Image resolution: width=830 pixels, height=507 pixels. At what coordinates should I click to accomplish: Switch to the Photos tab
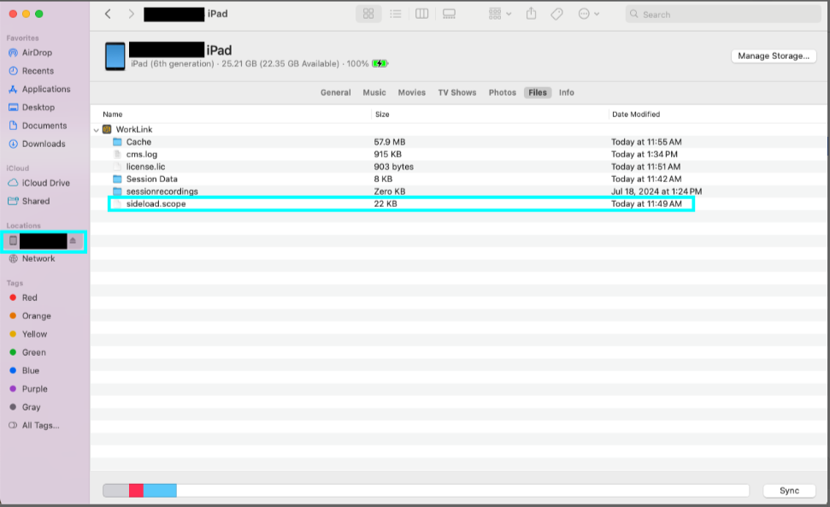pyautogui.click(x=502, y=92)
